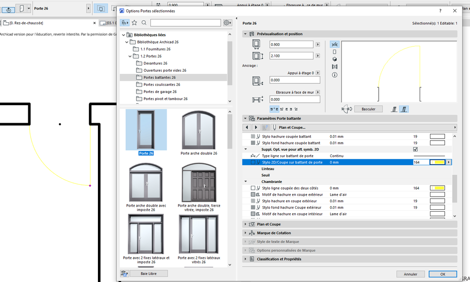Click the previous parameter page arrow
The height and width of the screenshot is (282, 470).
[247, 127]
